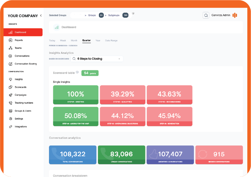Select the Year tab
The height and width of the screenshot is (177, 251).
point(98,40)
